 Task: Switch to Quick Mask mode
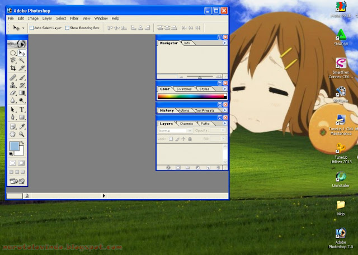pyautogui.click(x=21, y=163)
